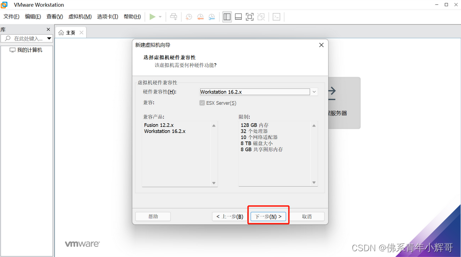The height and width of the screenshot is (257, 461).
Task: Toggle the thumbnail bar view icon
Action: tap(238, 17)
